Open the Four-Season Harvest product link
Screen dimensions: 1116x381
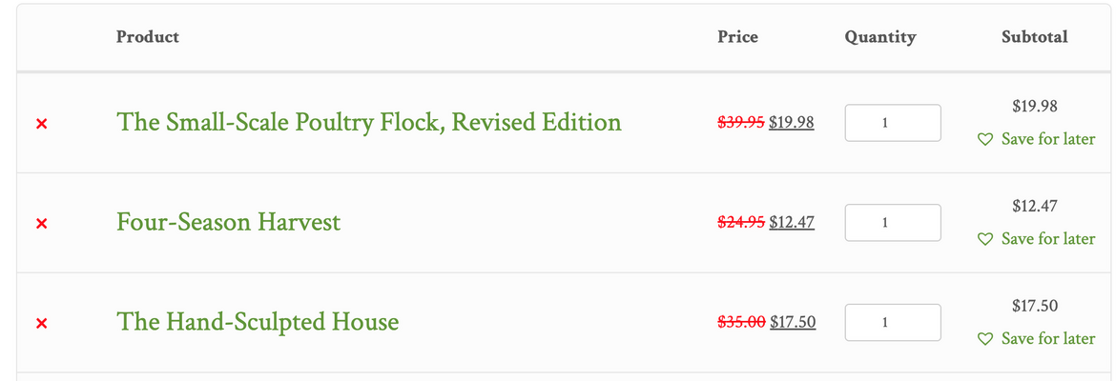[229, 223]
